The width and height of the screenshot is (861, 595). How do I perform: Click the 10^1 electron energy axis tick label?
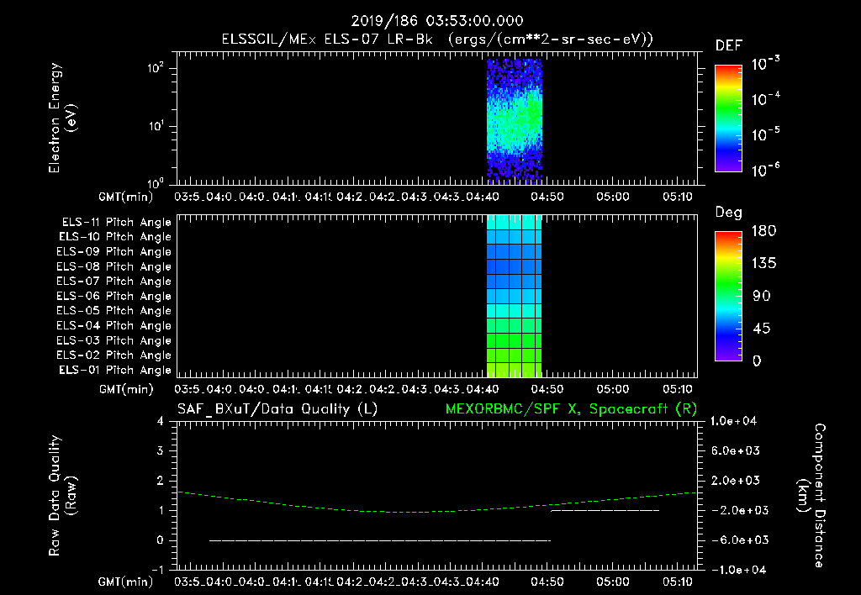pyautogui.click(x=156, y=126)
